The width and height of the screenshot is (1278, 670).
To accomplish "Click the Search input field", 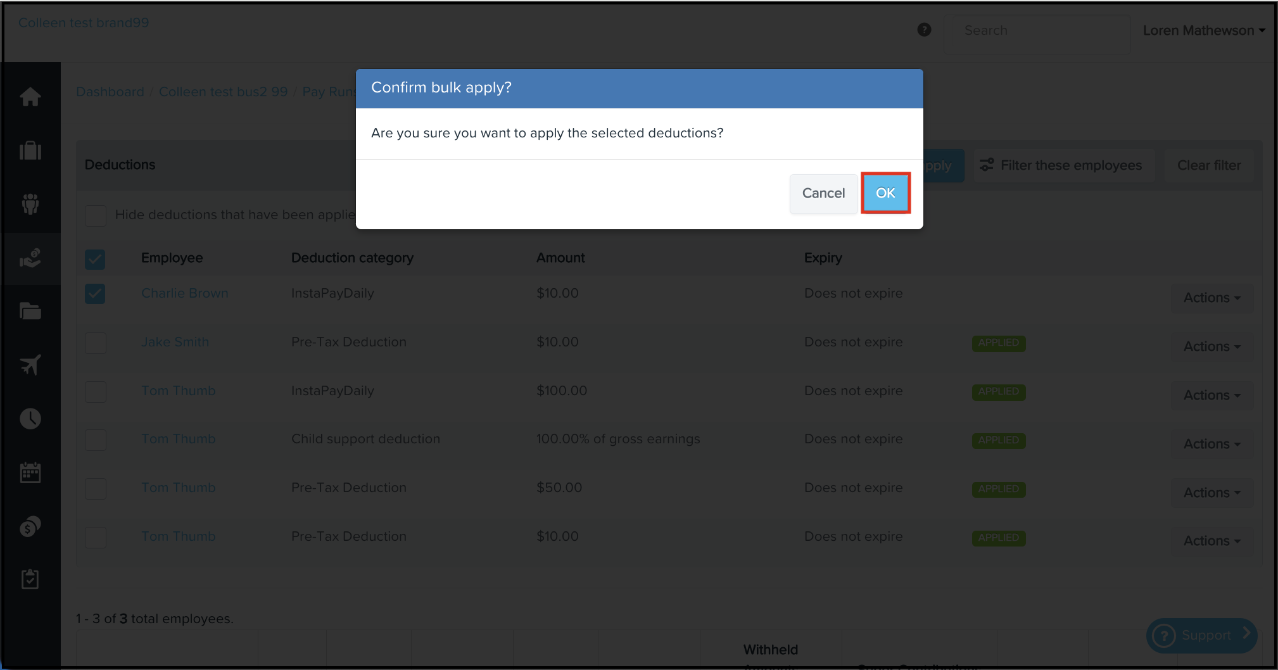I will pyautogui.click(x=1036, y=30).
